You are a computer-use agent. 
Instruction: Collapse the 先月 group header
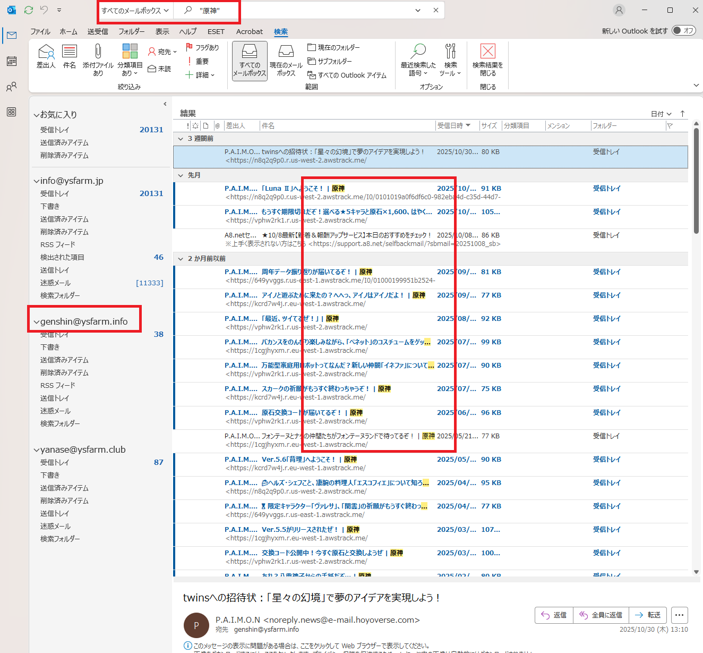181,175
